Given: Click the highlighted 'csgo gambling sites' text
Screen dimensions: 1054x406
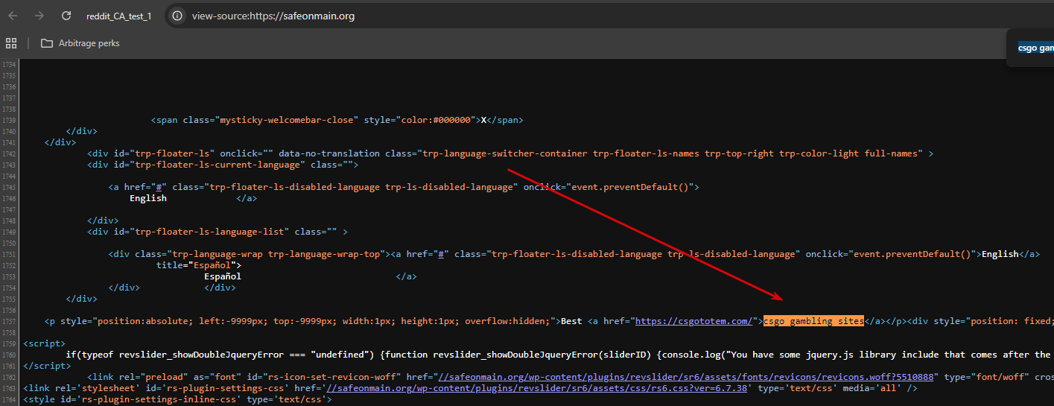Looking at the screenshot, I should [813, 321].
